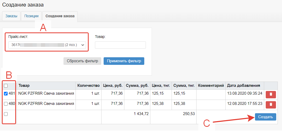282x131 pixels.
Task: Toggle the checkbox in the totals row
Action: tap(6, 114)
